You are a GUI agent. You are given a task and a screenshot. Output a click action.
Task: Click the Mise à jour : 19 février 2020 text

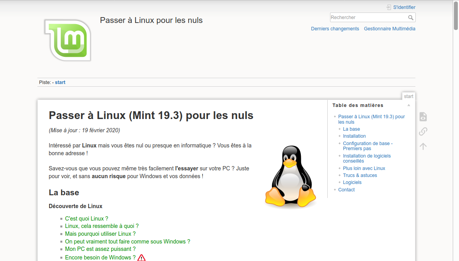coord(84,130)
